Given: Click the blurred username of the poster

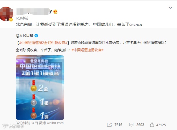Looking at the screenshot, I should click(34, 12).
